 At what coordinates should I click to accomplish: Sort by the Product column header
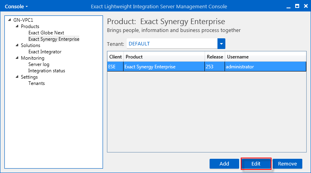[x=164, y=57]
